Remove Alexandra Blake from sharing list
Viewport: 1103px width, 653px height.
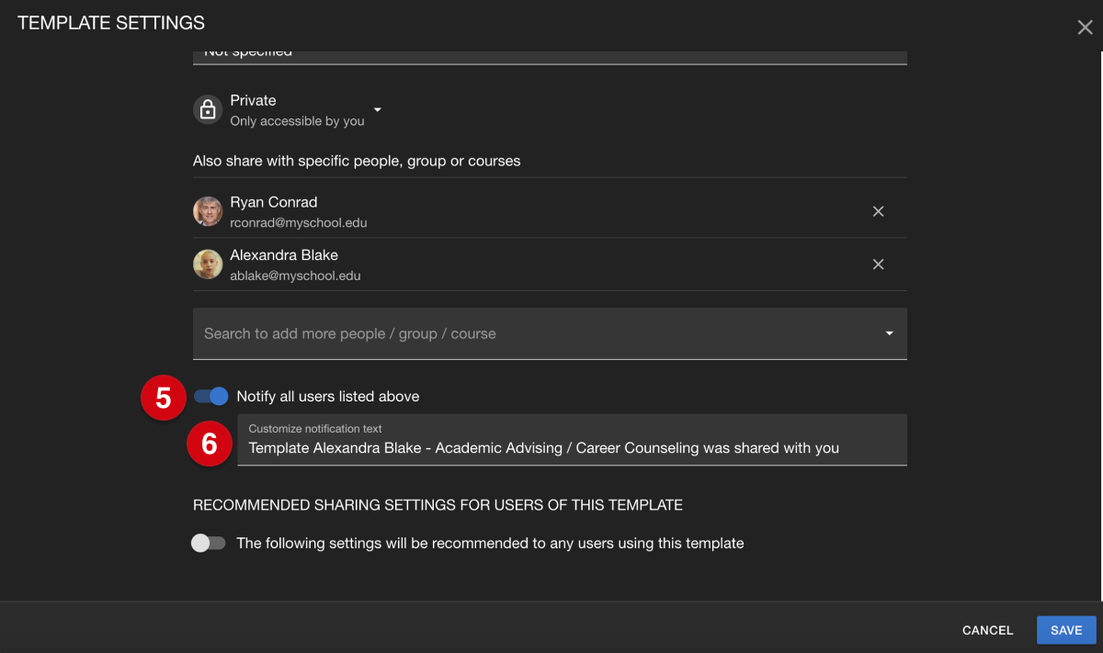(x=878, y=265)
